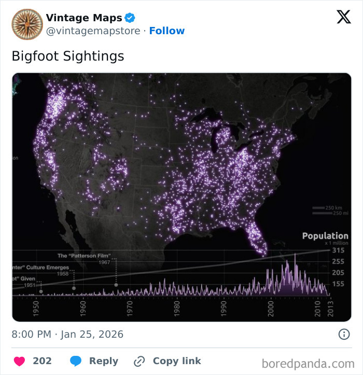Click the Population chart legend label

(325, 236)
